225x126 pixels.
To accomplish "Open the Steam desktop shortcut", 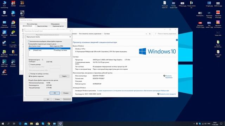I will (4, 43).
